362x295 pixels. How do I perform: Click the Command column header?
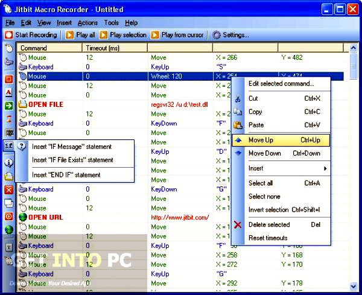coord(49,48)
